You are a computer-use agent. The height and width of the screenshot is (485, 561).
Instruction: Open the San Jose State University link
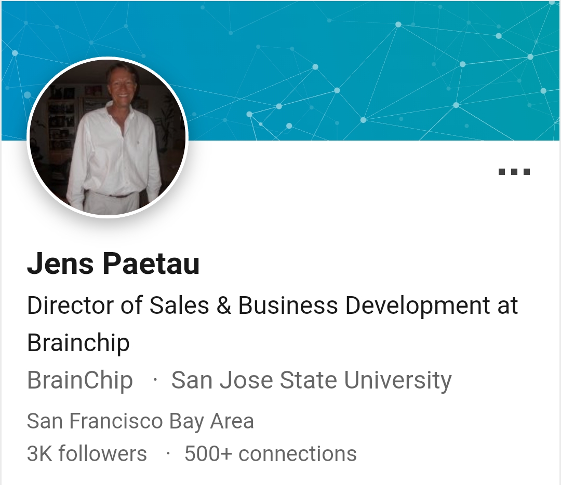[x=311, y=381]
